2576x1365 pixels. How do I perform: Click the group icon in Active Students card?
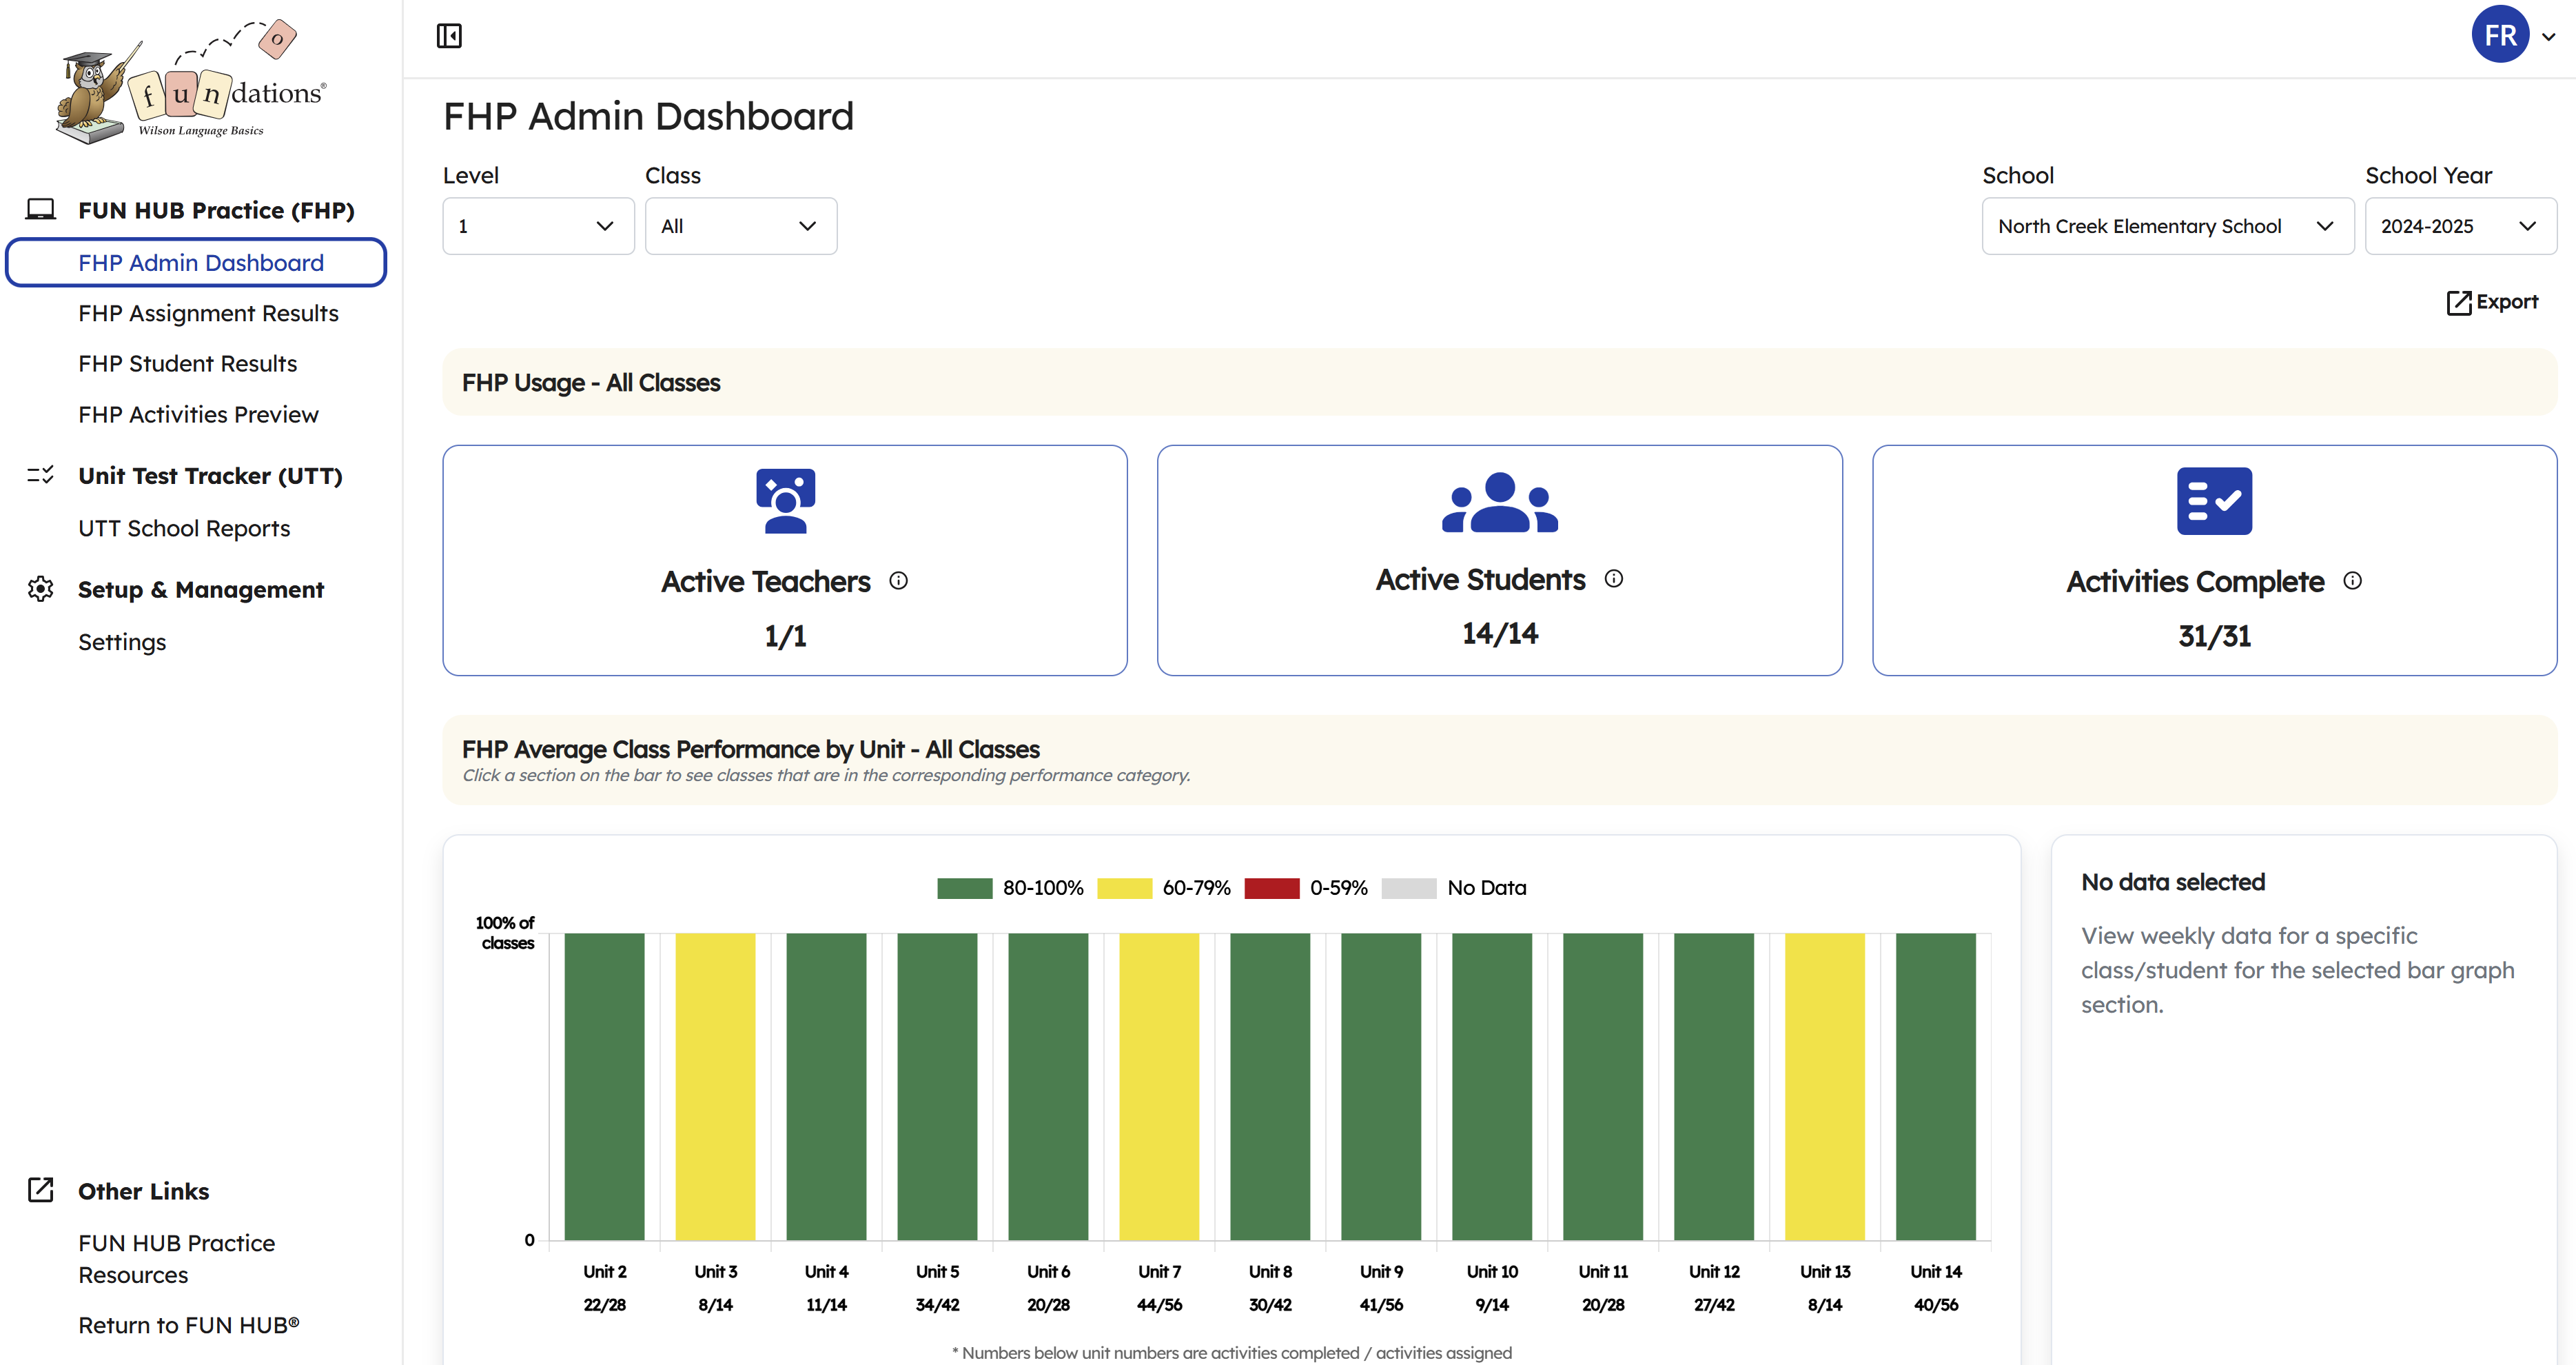[1500, 501]
